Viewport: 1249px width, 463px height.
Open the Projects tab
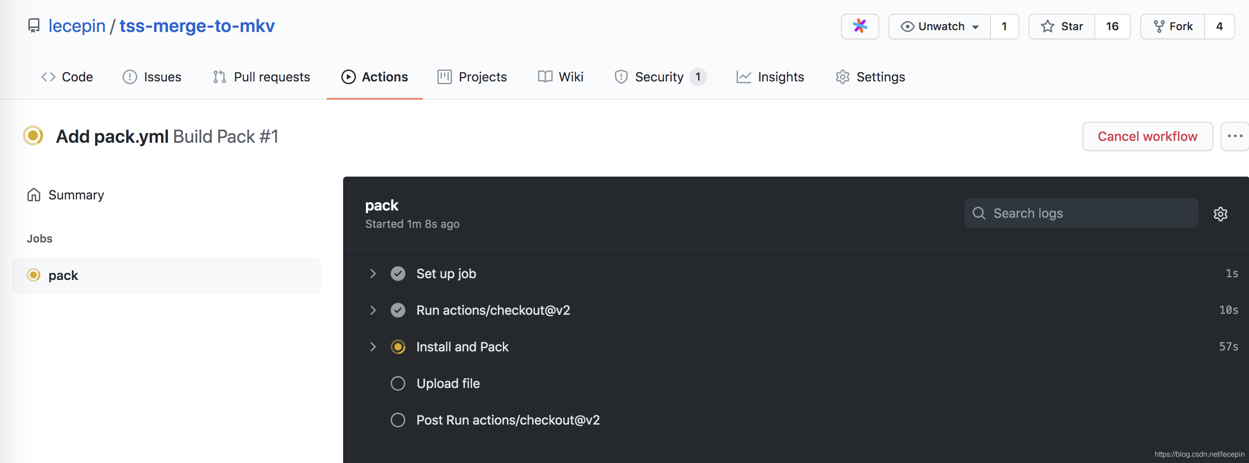click(x=472, y=77)
